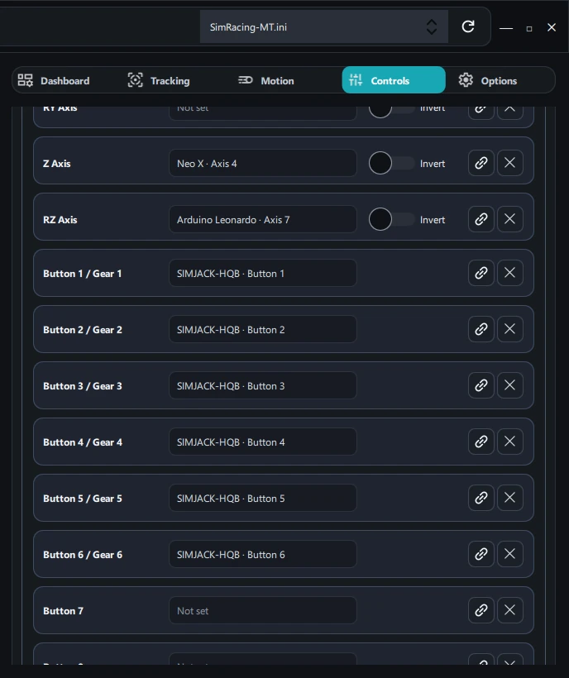Click the Button 3 / Gear 3 label
Viewport: 569px width, 678px height.
pos(83,385)
